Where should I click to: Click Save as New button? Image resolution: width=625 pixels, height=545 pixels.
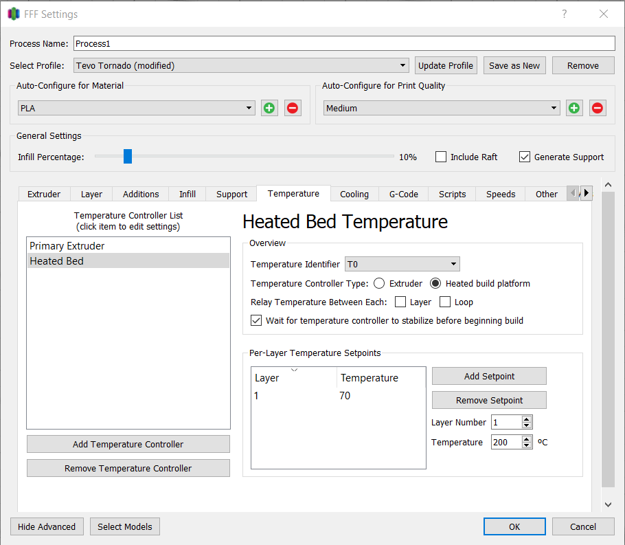pyautogui.click(x=514, y=65)
